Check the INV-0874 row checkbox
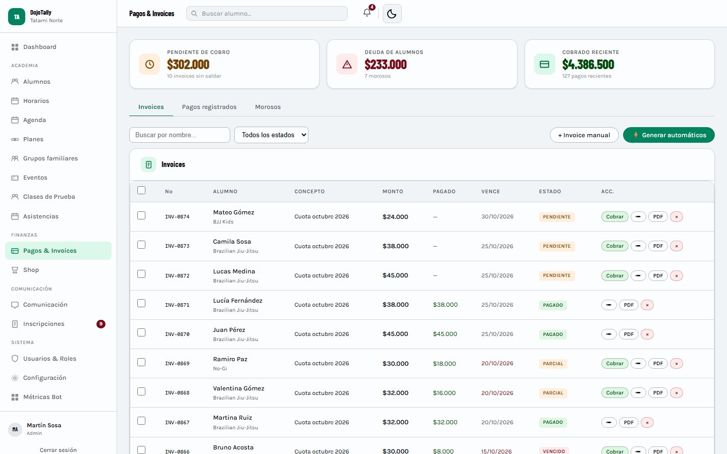Screen dimensions: 727x454 [x=141, y=215]
